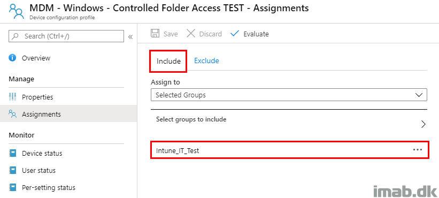This screenshot has height=198, width=439.
Task: Click the Assignments people icon in sidebar
Action: [13, 114]
